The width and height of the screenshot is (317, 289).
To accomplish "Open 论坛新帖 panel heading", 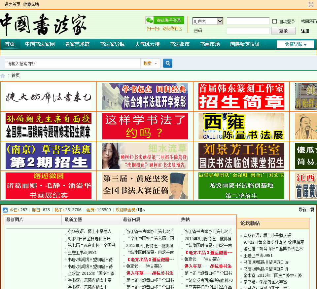I will (x=250, y=223).
